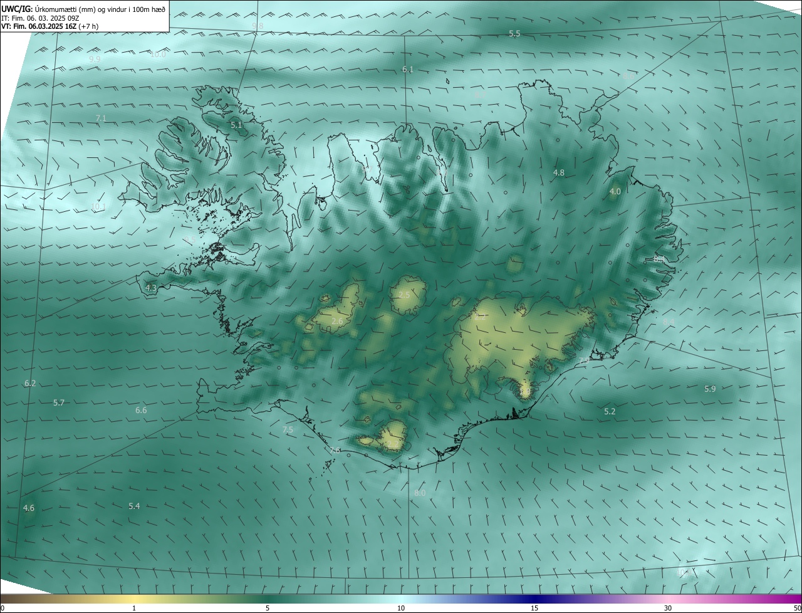Viewport: 802px width, 613px height.
Task: Click the 5.4 value on the map
Action: 134,506
